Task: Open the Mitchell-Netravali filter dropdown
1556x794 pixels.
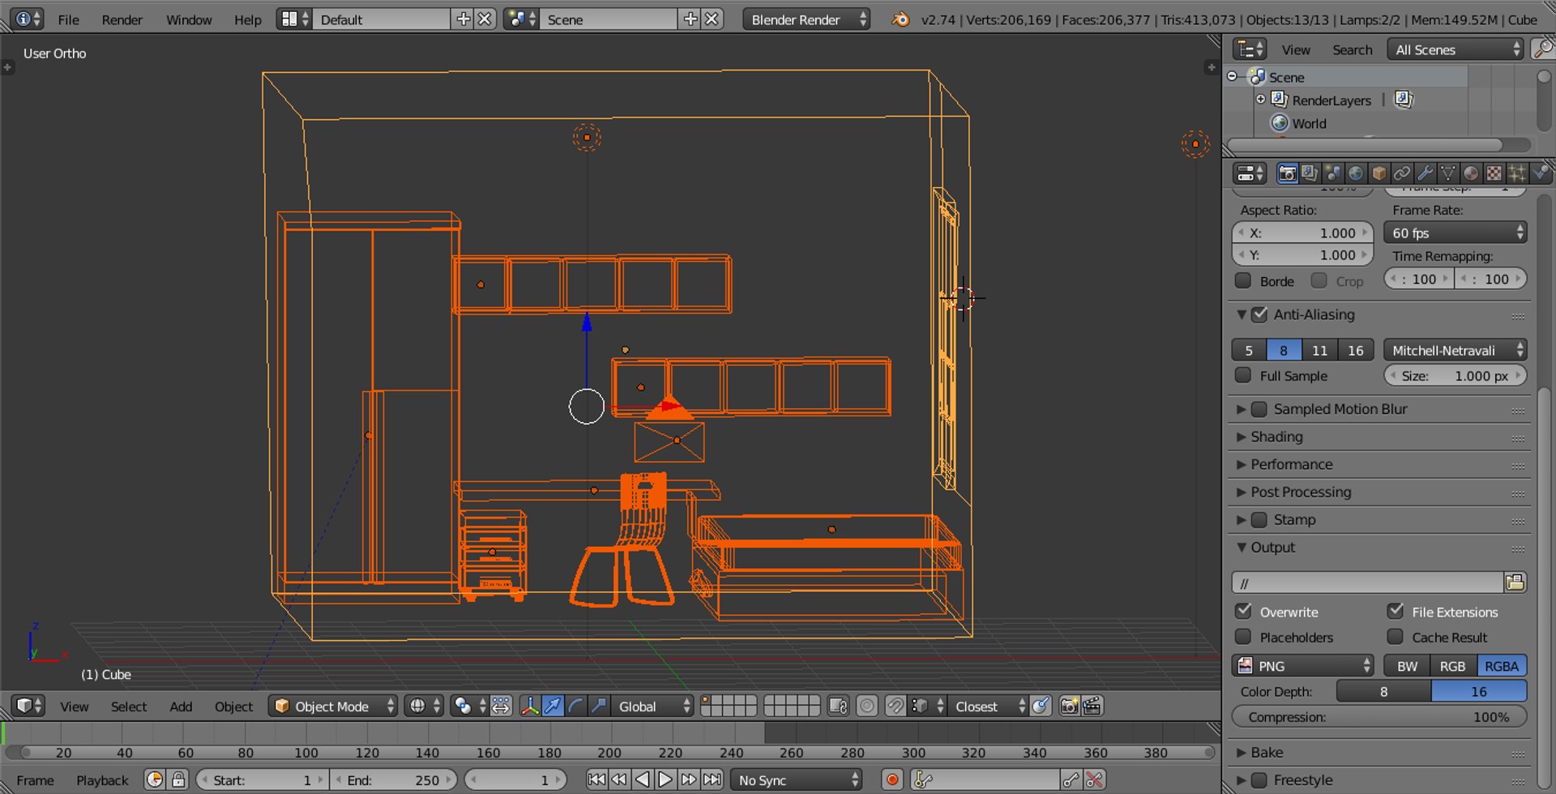Action: [1456, 350]
